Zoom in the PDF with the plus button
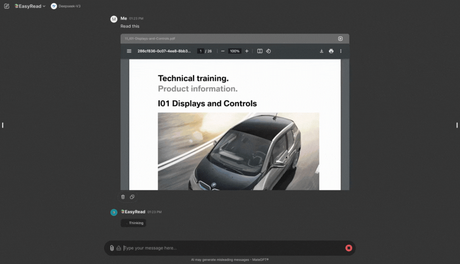This screenshot has height=264, width=460. [247, 51]
